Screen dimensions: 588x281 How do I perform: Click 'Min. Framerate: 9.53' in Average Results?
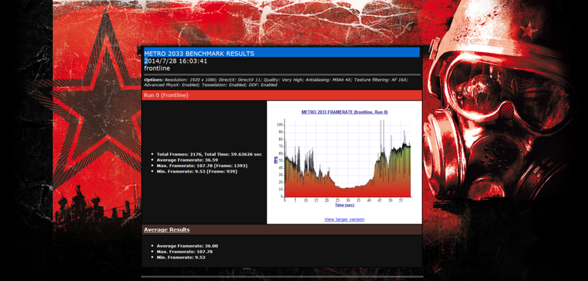[181, 258]
